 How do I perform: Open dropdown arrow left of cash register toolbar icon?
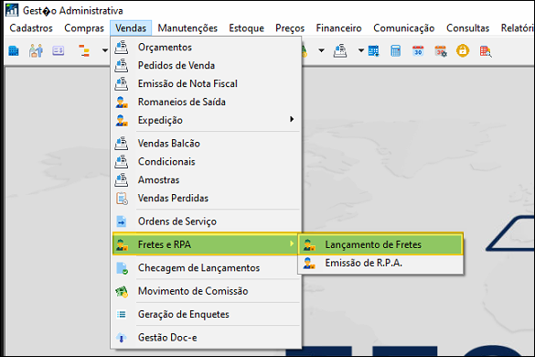pyautogui.click(x=321, y=50)
